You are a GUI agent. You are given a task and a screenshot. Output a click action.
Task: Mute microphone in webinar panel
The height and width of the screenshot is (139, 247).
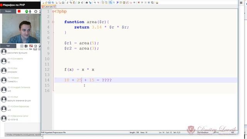click(x=30, y=11)
